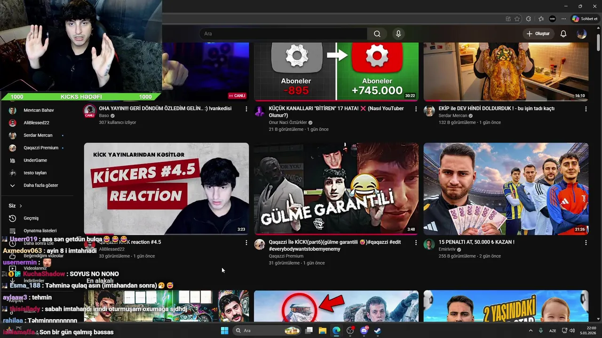Screen dimensions: 602x338
Task: Add page to favorites with star icon
Action: tap(517, 19)
